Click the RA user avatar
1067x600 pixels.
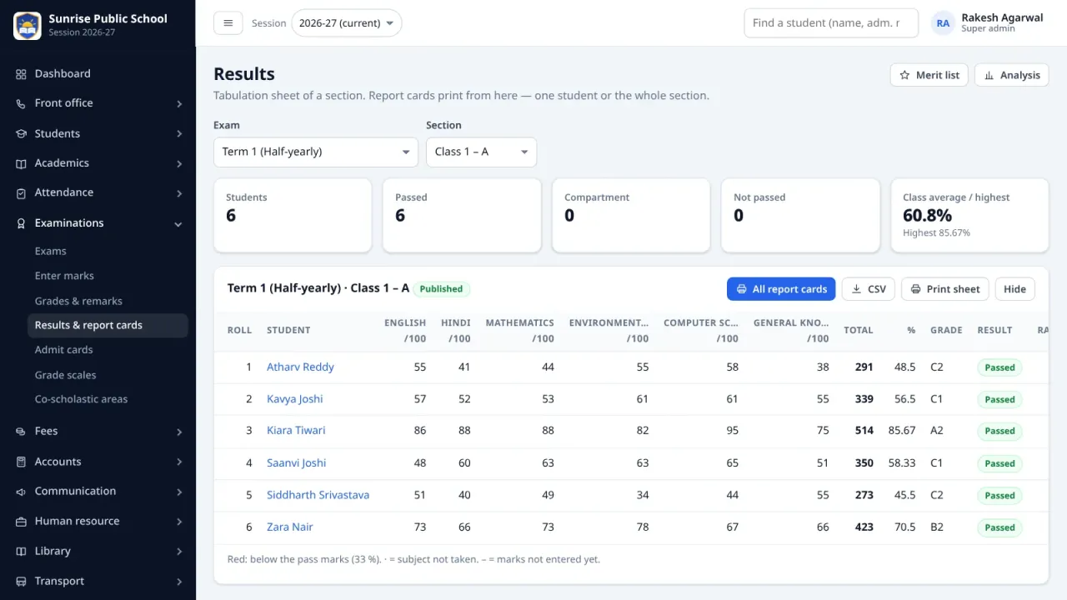(x=943, y=23)
